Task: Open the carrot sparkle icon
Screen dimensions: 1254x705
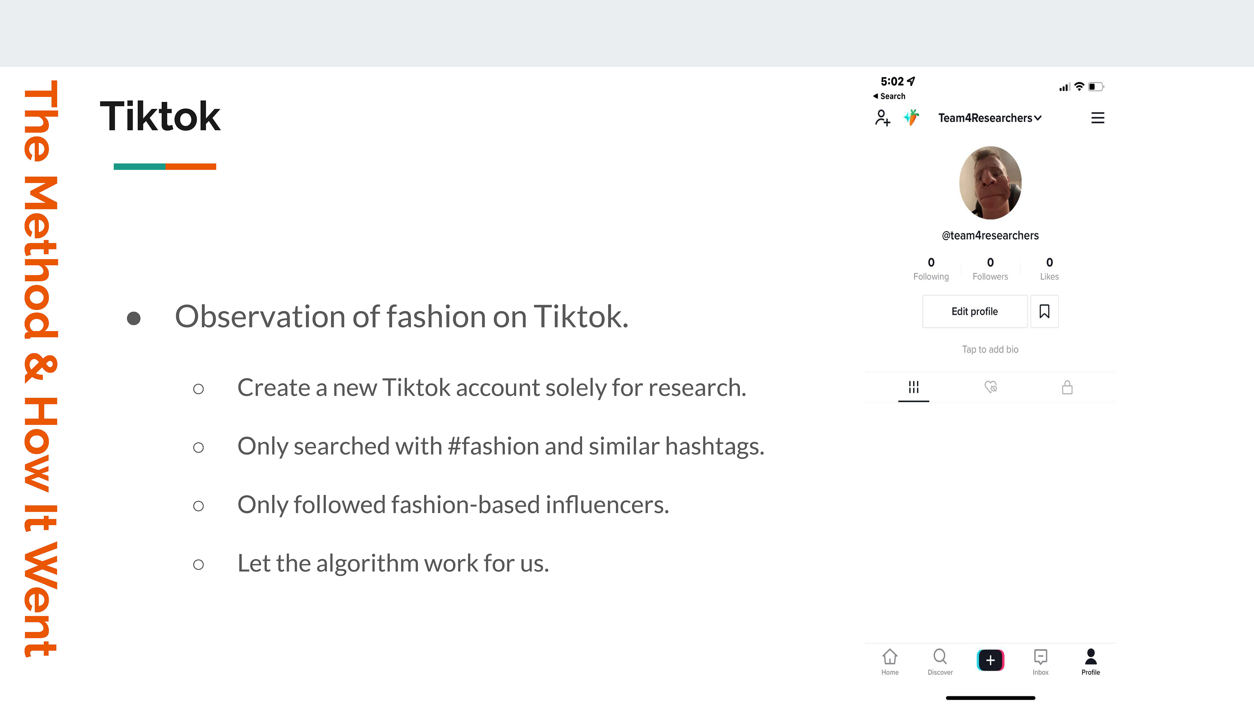Action: (x=911, y=118)
